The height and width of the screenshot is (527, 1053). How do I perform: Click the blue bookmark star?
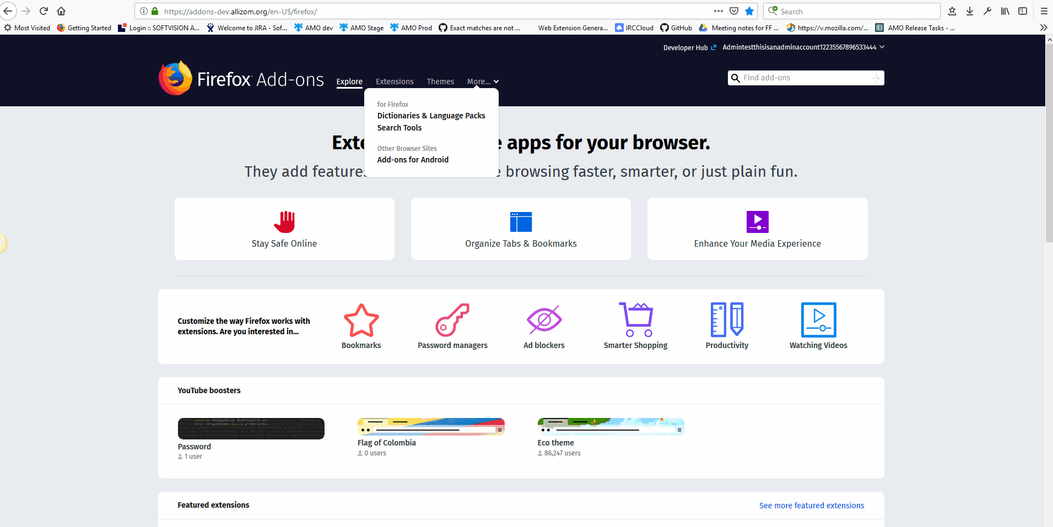[749, 11]
